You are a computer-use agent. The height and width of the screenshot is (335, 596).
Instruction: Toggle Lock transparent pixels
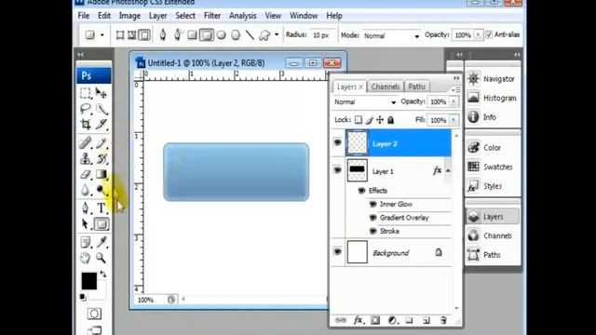(359, 120)
